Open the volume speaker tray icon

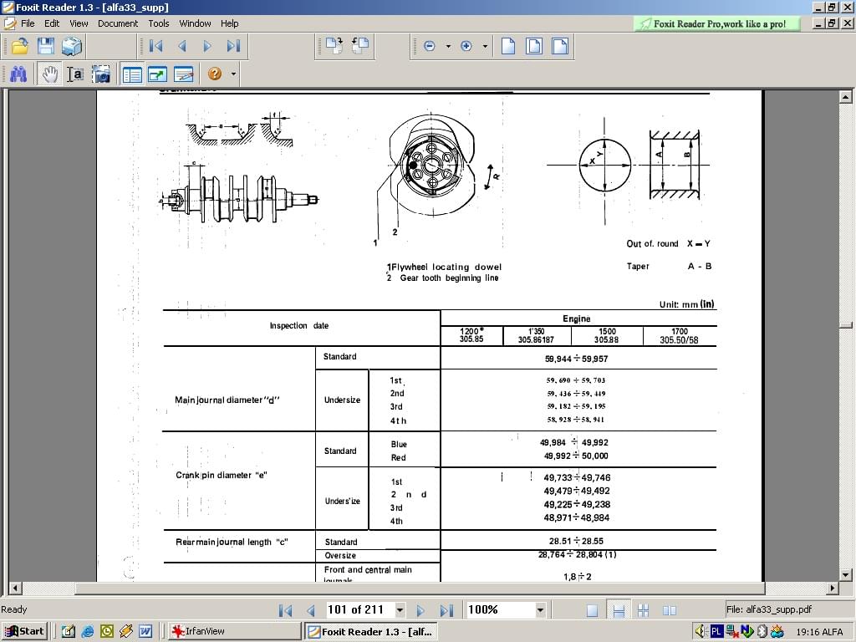701,632
